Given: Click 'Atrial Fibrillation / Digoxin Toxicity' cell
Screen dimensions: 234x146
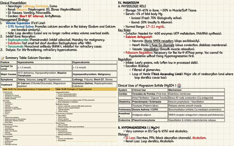Looking at the screenshot, I should pos(150,98).
